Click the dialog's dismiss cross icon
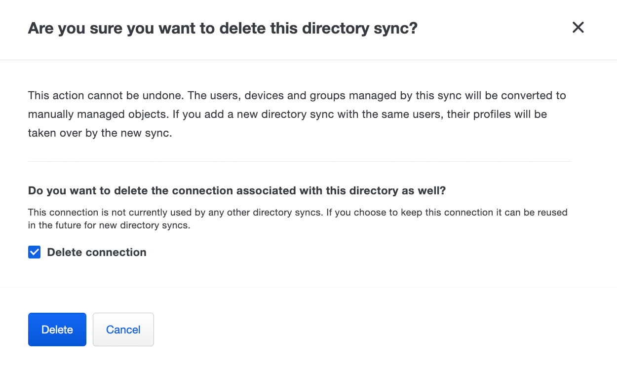The width and height of the screenshot is (617, 367). (578, 28)
